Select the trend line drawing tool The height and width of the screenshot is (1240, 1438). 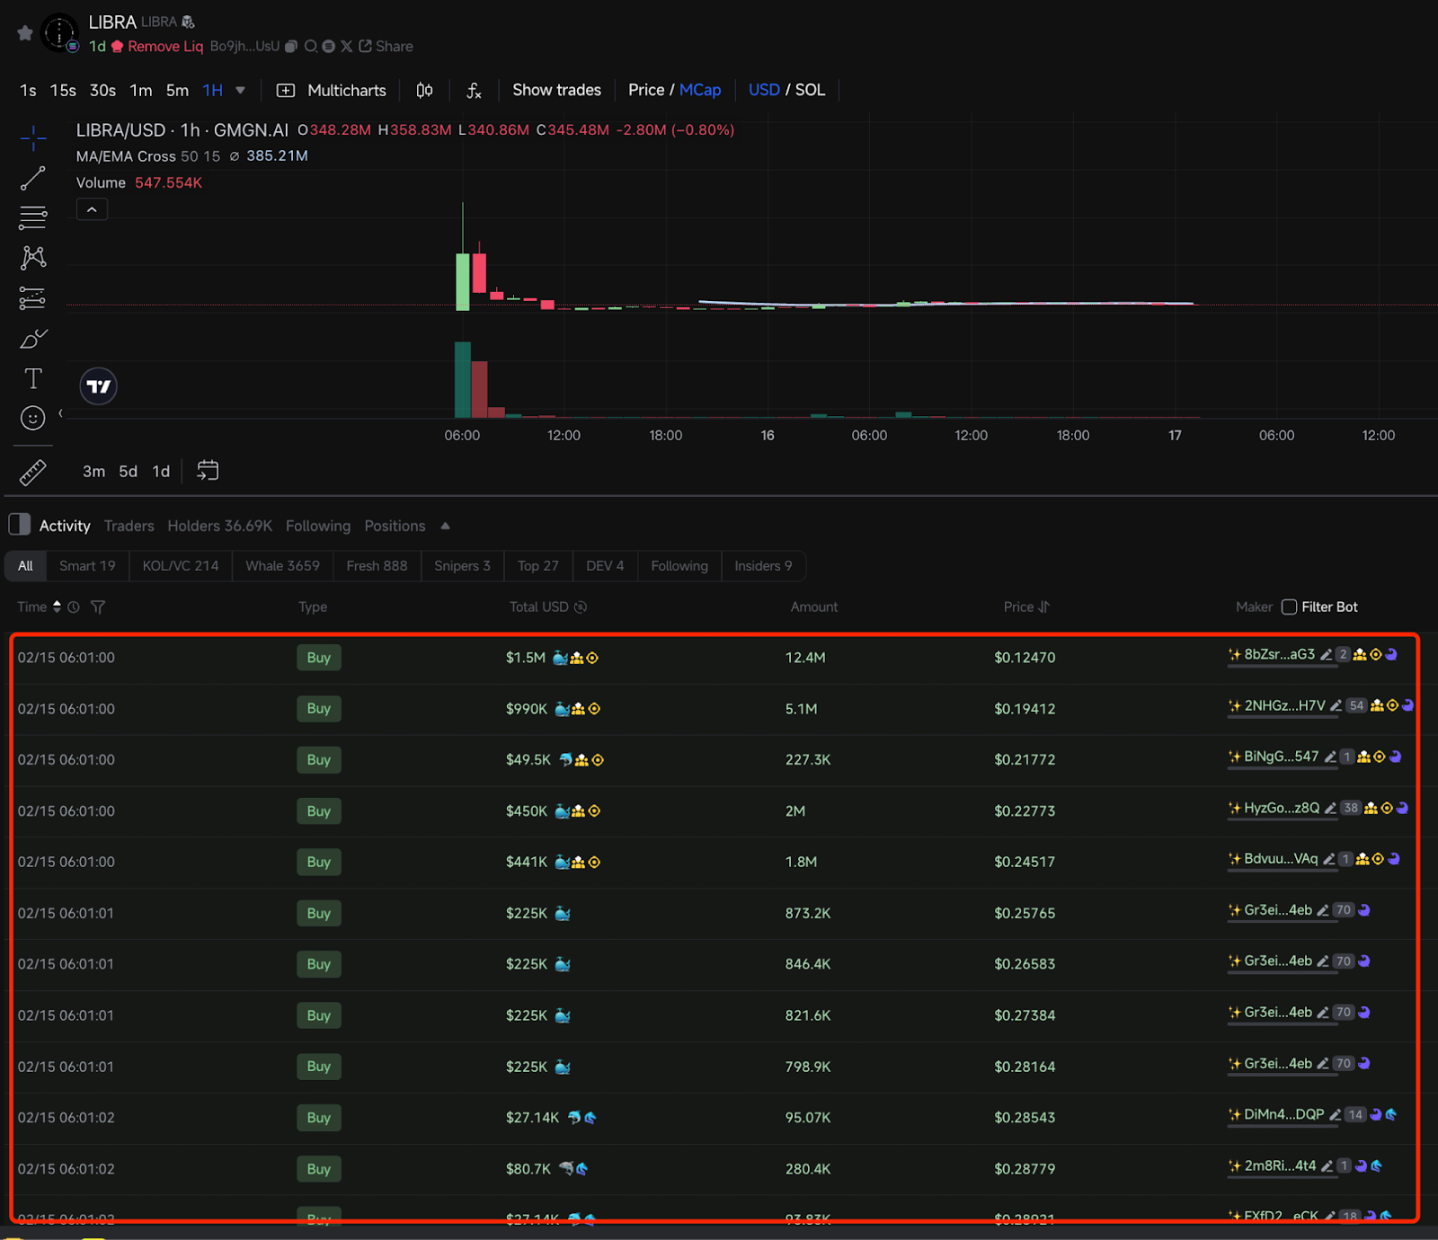[x=33, y=179]
